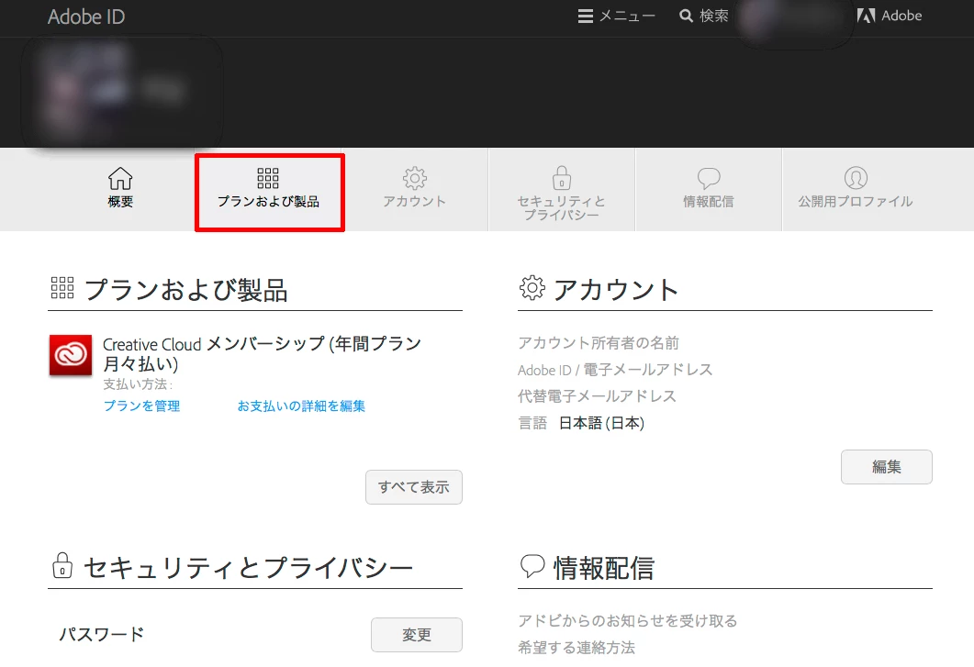Click the Creative Cloud red app icon
This screenshot has width=974, height=667.
coord(71,355)
